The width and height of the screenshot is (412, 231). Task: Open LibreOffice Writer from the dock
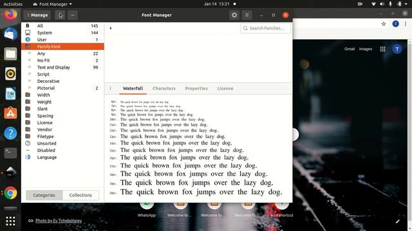click(x=10, y=94)
